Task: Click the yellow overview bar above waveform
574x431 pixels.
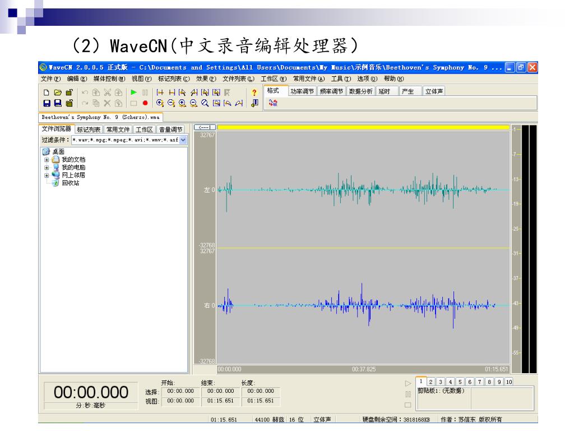Action: pos(363,127)
